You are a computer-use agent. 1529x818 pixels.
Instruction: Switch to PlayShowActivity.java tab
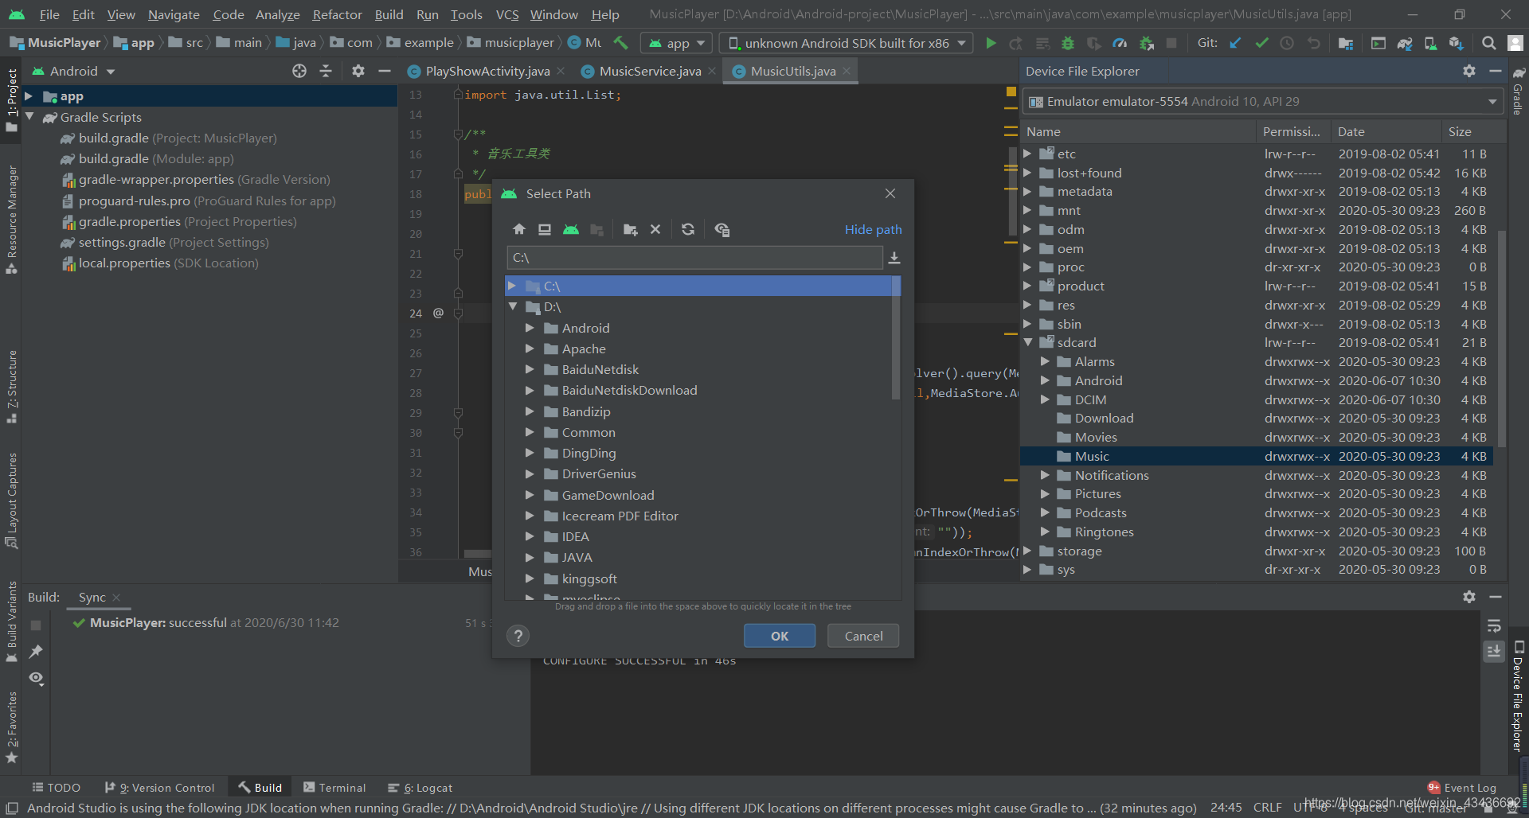click(487, 71)
